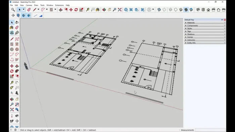Open the Window menu
The width and height of the screenshot is (235, 132).
tap(50, 5)
